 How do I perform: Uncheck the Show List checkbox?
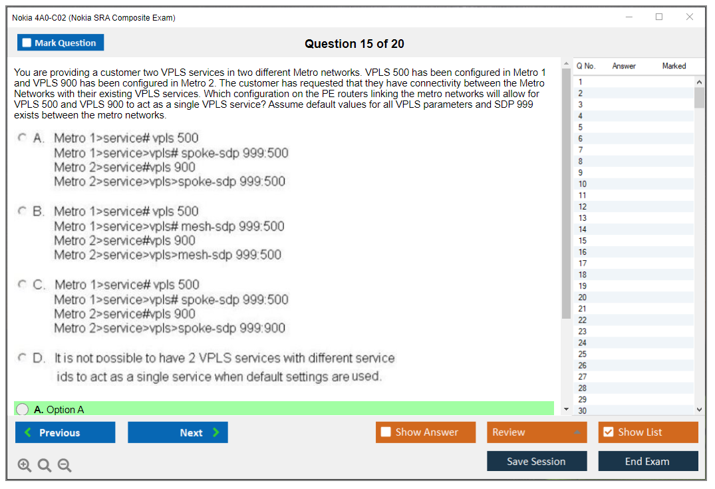(x=608, y=432)
